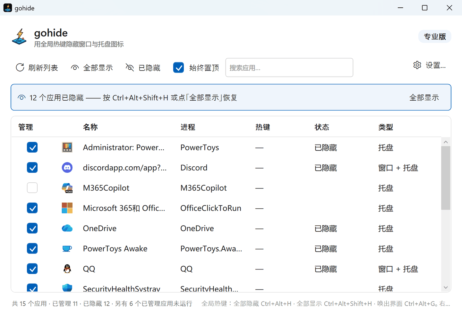Maximize the gohide window
462x316 pixels.
424,8
